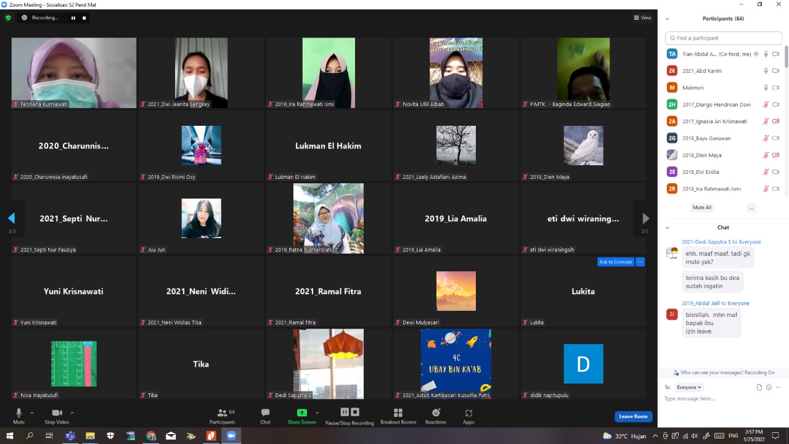Open Windows Start menu

[x=10, y=436]
